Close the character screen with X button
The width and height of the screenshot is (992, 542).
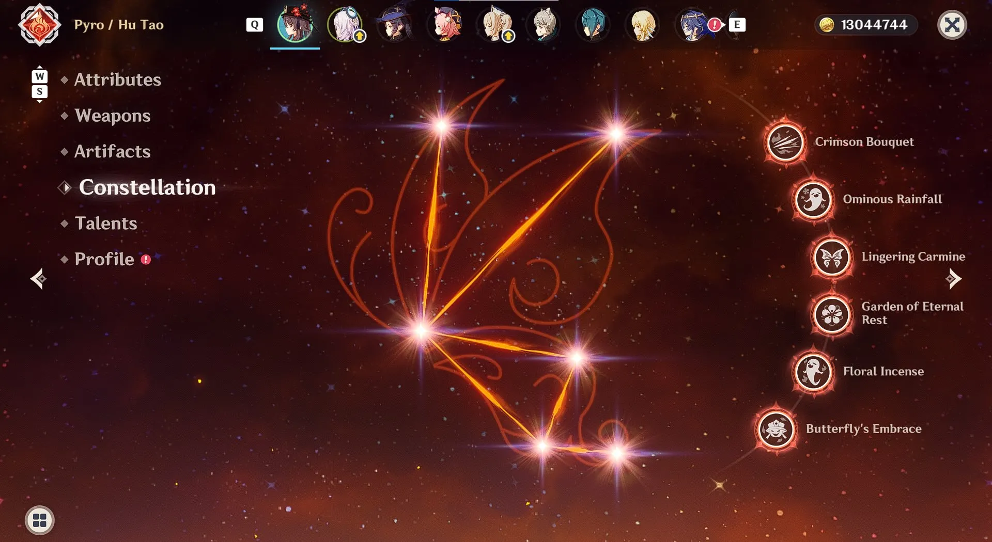click(x=952, y=25)
